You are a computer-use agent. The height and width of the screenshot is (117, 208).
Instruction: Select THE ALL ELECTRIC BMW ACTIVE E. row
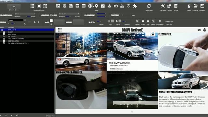[x=27, y=43]
